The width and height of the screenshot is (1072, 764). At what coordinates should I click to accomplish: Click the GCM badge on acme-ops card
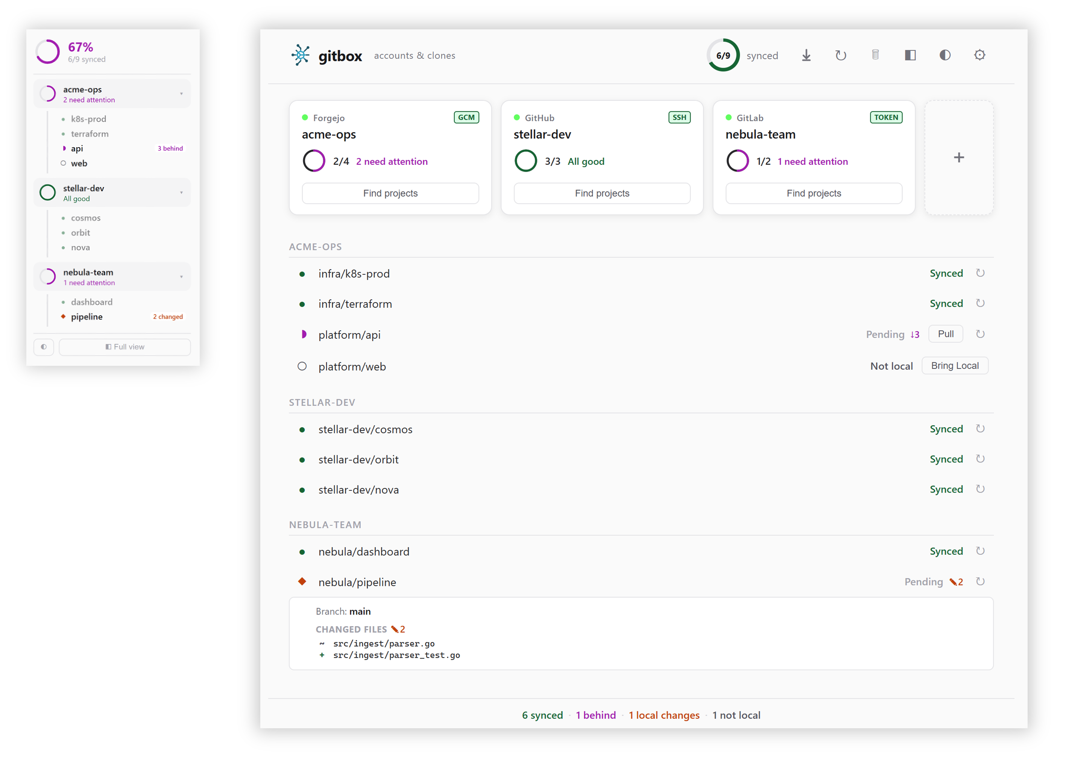coord(466,117)
